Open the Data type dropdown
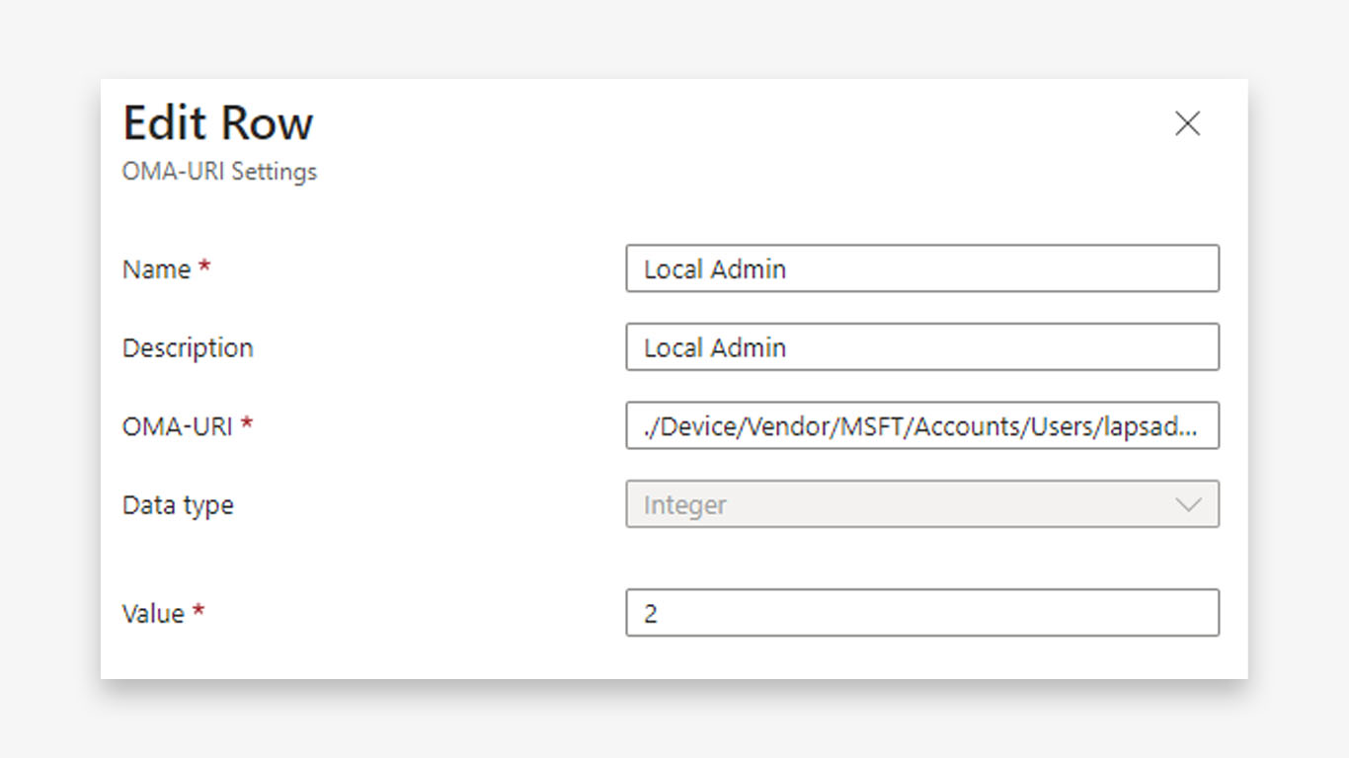1349x758 pixels. point(922,504)
